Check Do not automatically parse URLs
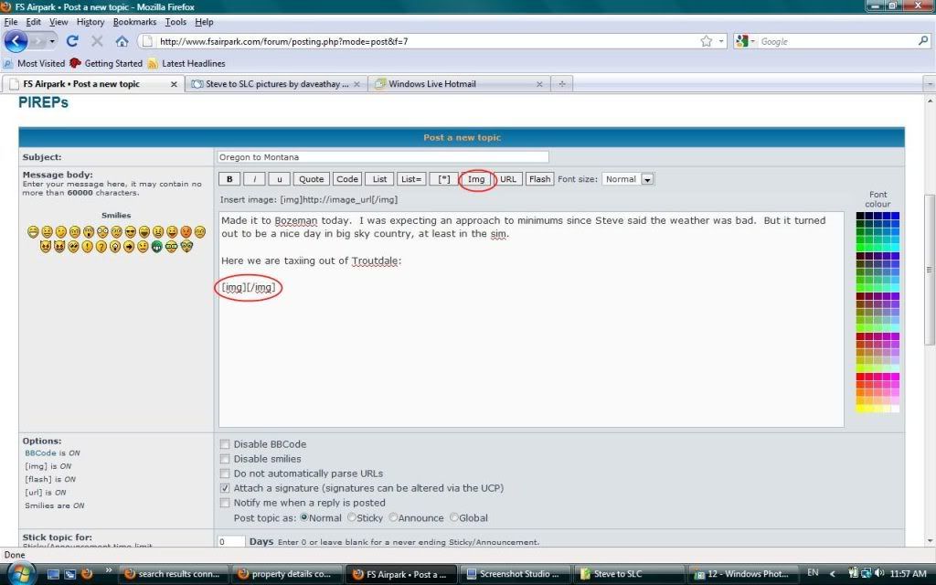This screenshot has width=936, height=585. [x=225, y=473]
